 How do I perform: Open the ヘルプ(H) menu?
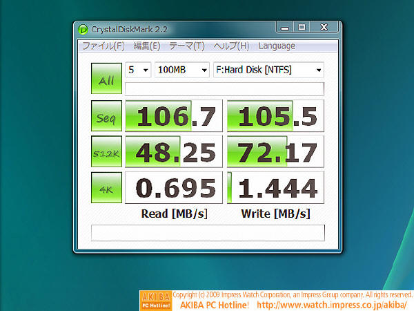tap(231, 46)
